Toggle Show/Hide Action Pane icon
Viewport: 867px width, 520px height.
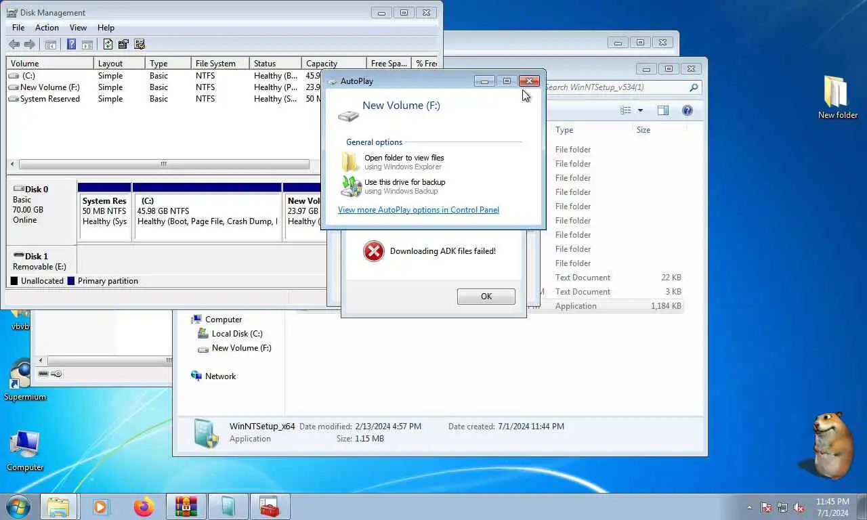point(87,45)
